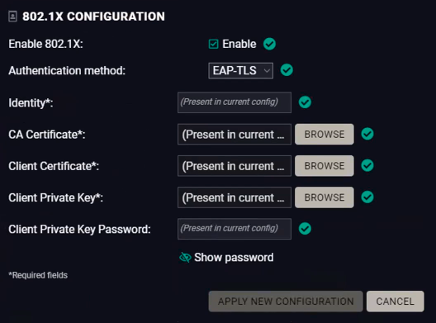436x323 pixels.
Task: Browse for a Client Certificate file
Action: pyautogui.click(x=325, y=166)
